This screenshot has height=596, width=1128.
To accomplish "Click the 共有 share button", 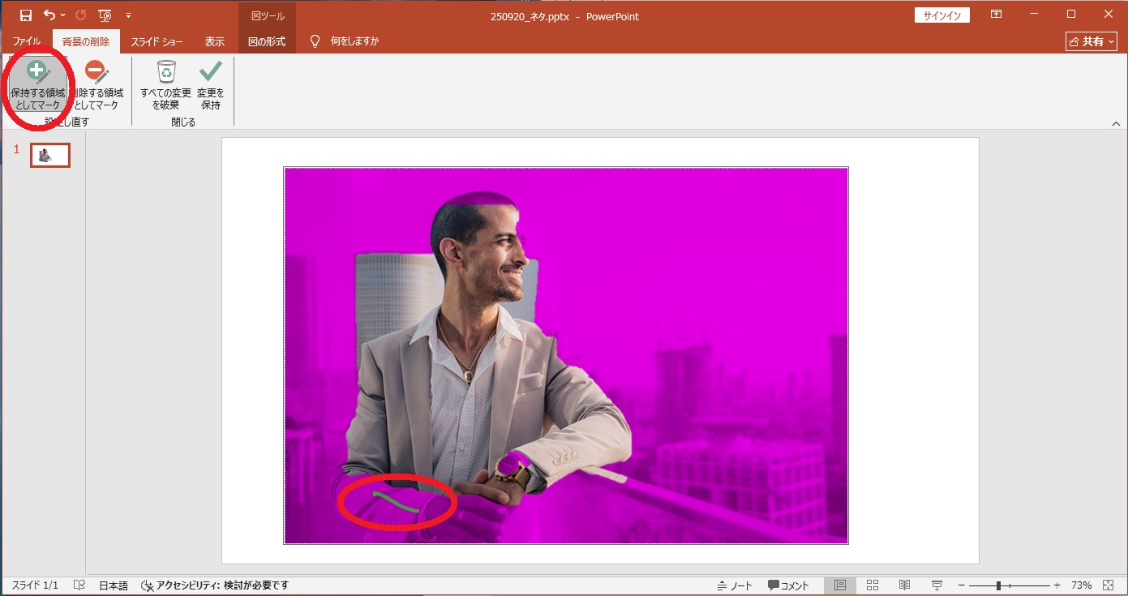I will (1092, 41).
